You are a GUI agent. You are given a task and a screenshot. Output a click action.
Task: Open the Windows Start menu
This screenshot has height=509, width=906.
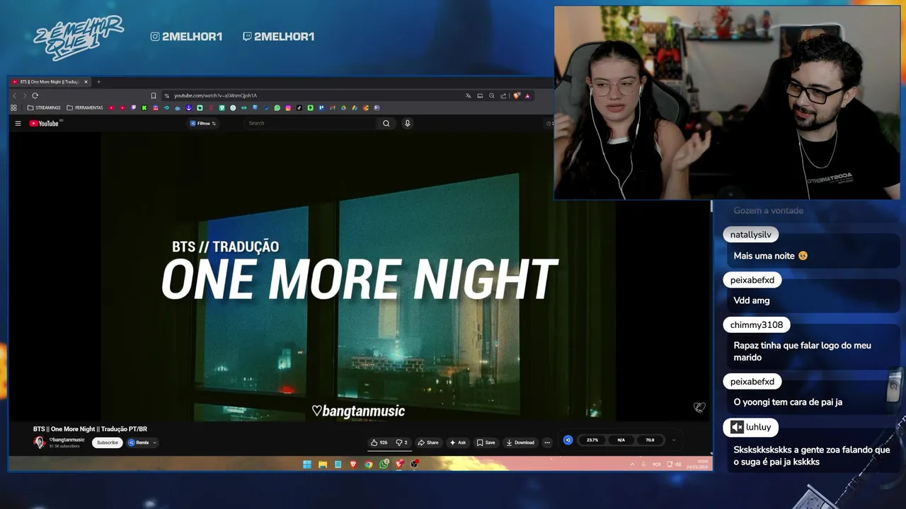(307, 464)
